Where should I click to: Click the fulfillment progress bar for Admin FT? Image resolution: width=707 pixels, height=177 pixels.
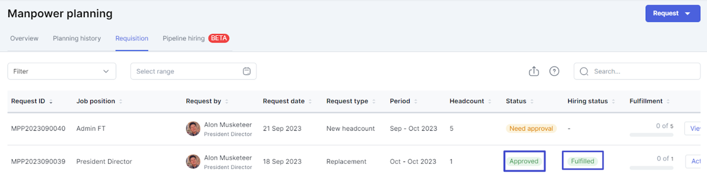click(651, 135)
